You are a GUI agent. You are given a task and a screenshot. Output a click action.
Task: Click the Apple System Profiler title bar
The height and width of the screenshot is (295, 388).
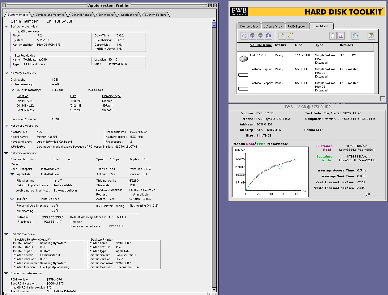pos(109,5)
